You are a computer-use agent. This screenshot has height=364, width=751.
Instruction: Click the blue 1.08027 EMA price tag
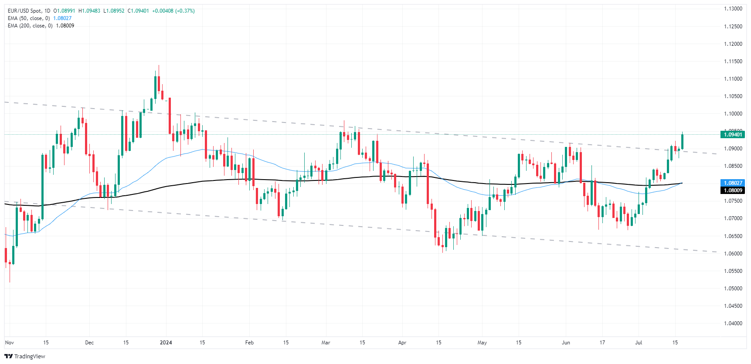click(733, 183)
